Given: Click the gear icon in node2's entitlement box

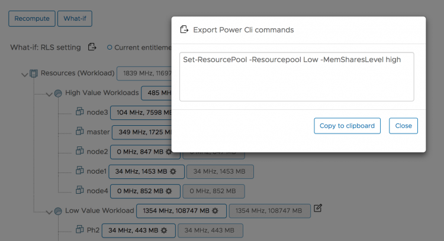Looking at the screenshot, I should (x=169, y=152).
